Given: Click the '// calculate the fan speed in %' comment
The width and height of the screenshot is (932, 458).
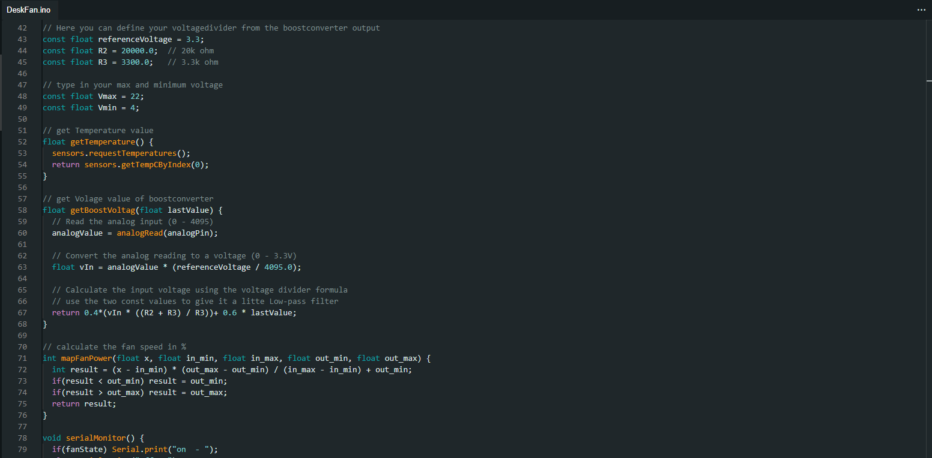Looking at the screenshot, I should pos(114,346).
